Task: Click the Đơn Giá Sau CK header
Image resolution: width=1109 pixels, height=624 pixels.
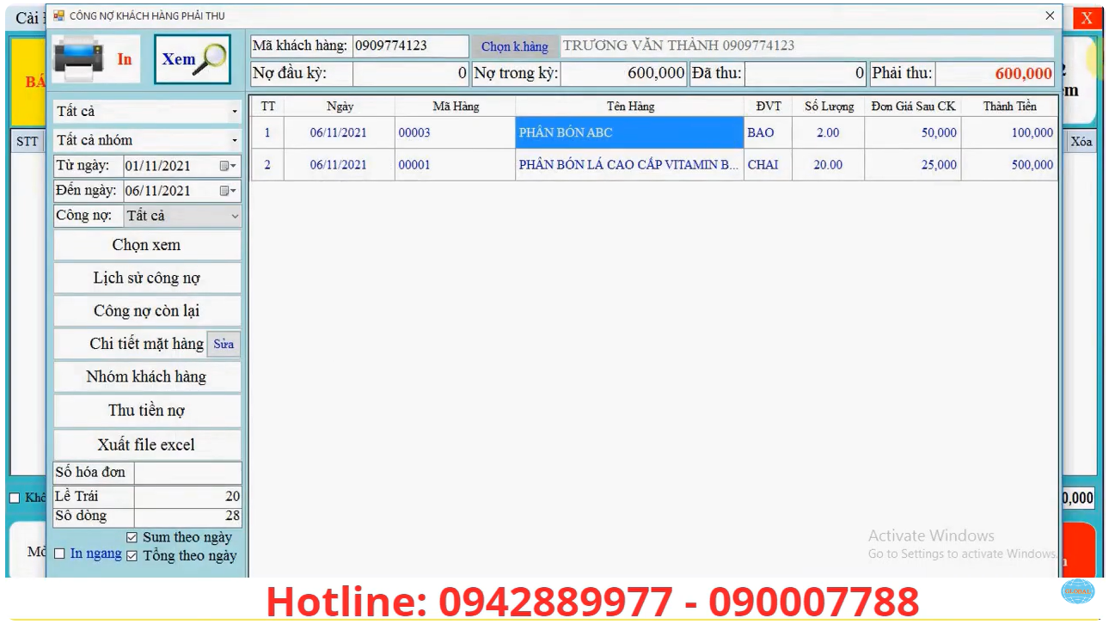Action: pos(913,107)
